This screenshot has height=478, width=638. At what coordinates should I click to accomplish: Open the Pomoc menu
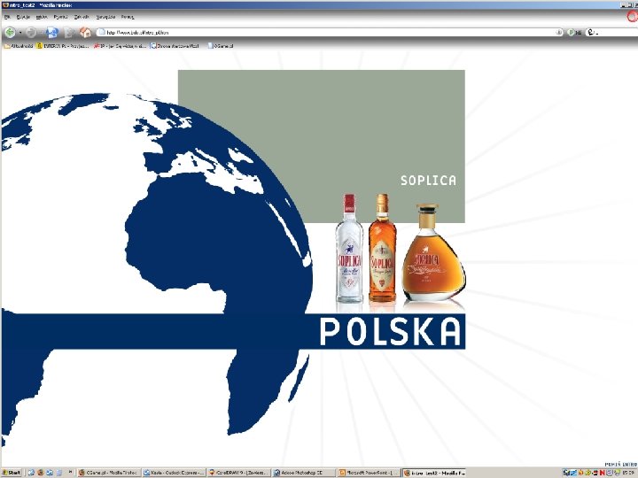click(x=128, y=17)
